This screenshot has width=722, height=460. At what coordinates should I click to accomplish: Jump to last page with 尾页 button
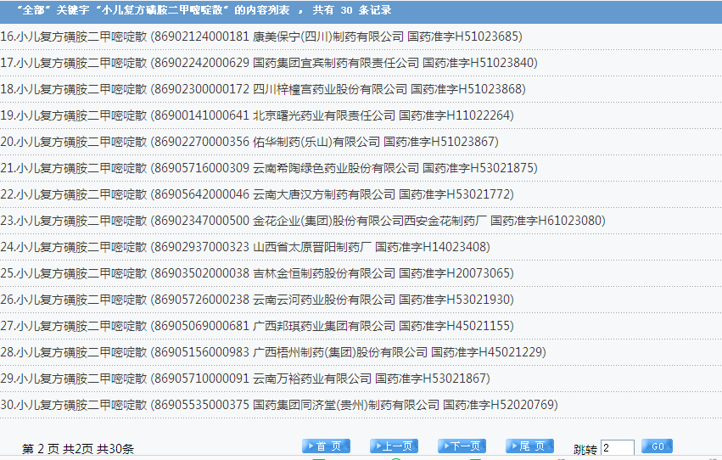[529, 446]
